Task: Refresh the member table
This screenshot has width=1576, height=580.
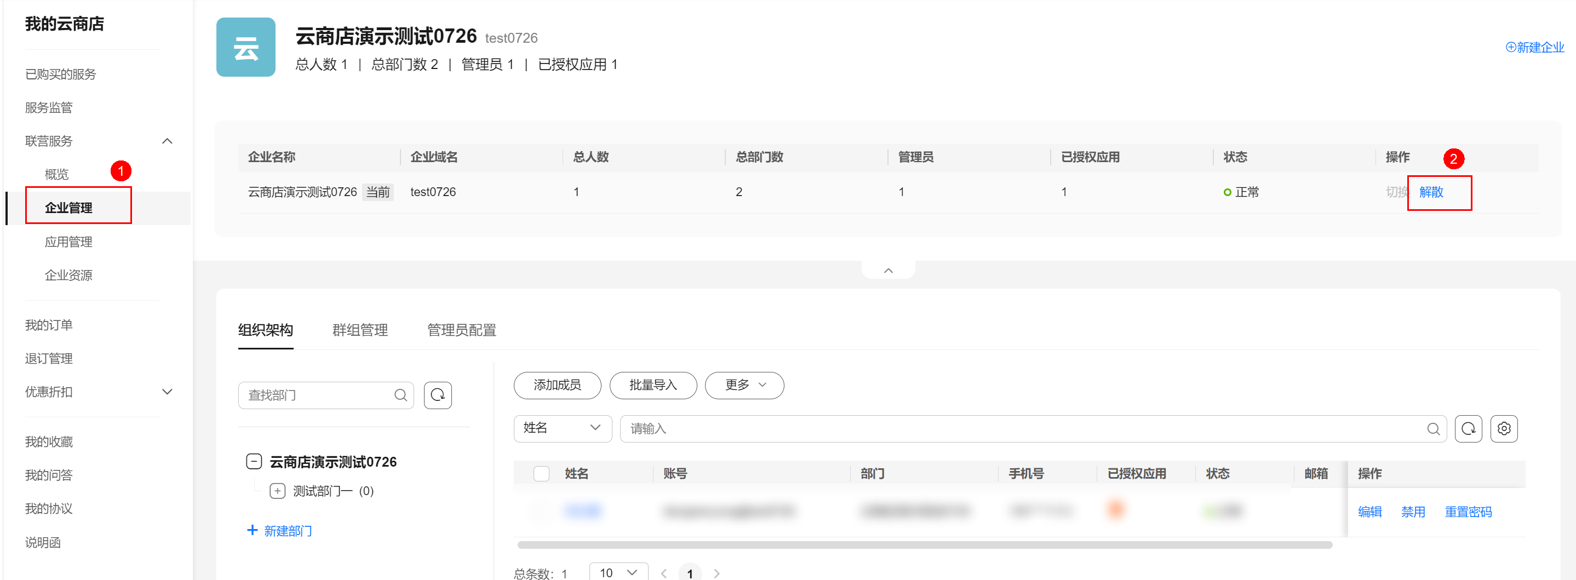Action: (x=1468, y=429)
